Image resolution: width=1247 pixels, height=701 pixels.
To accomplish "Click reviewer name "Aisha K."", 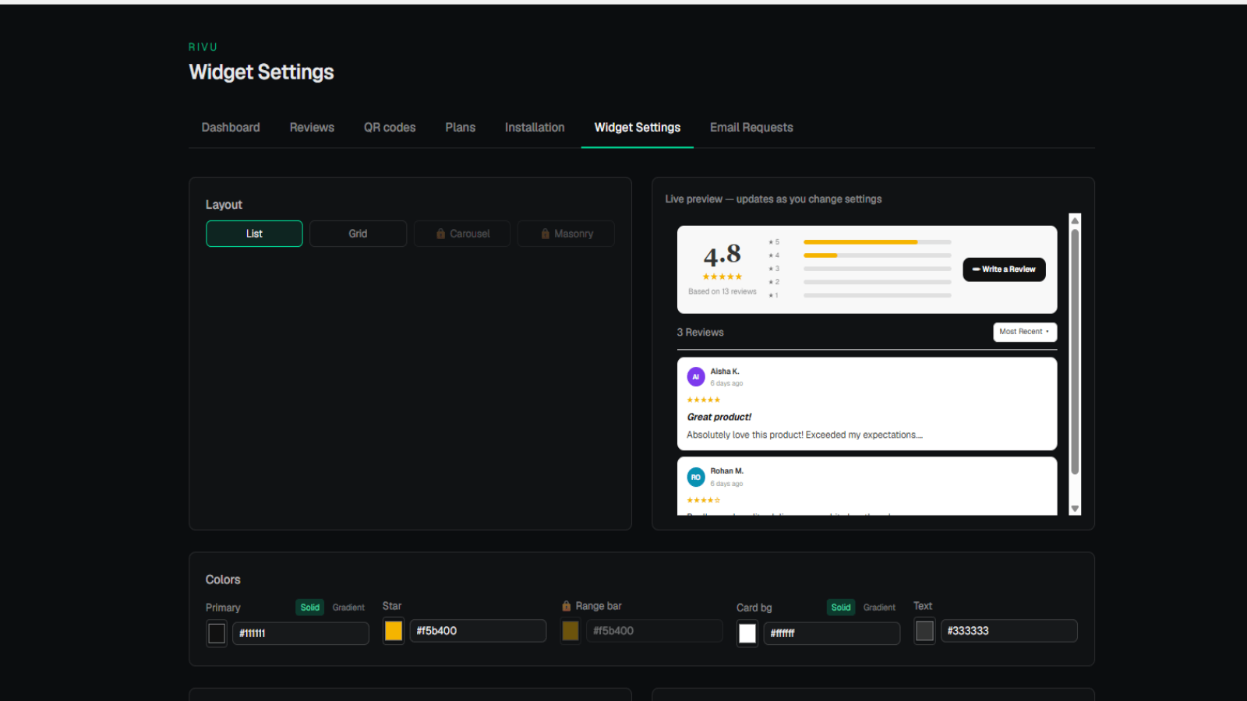I will pos(725,372).
